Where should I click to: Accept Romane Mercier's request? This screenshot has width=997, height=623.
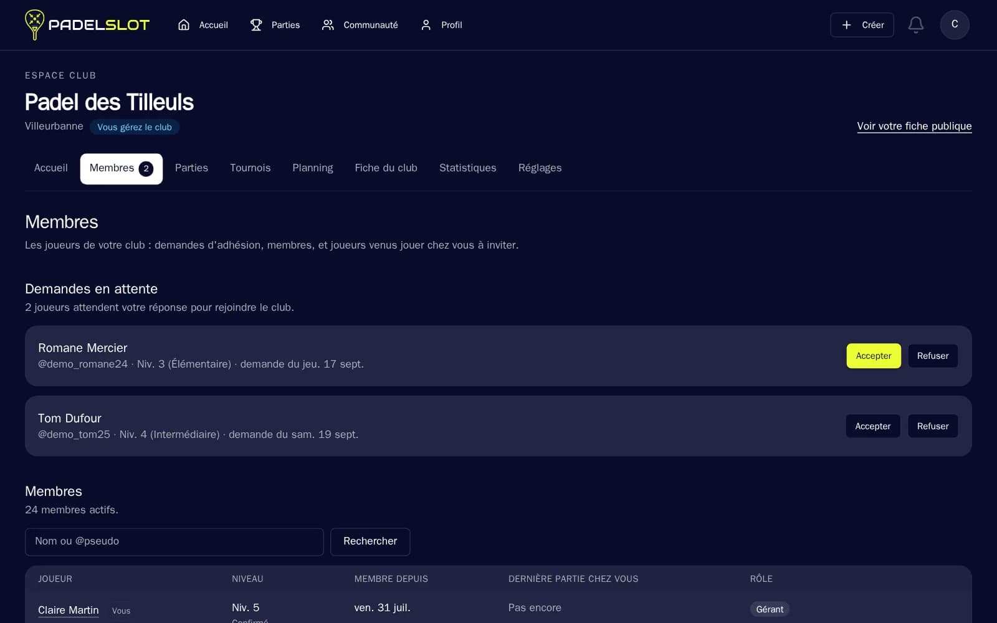point(873,356)
